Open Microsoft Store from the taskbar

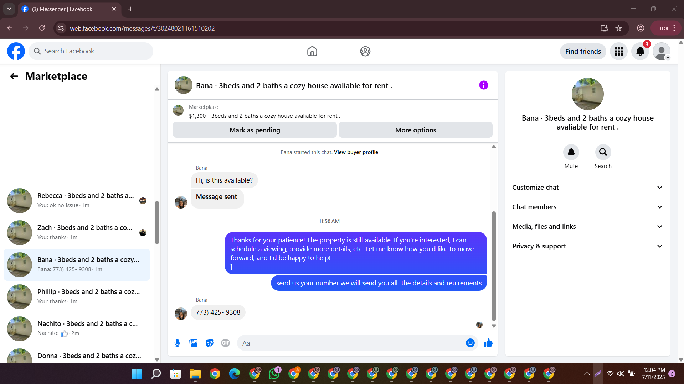pyautogui.click(x=175, y=374)
